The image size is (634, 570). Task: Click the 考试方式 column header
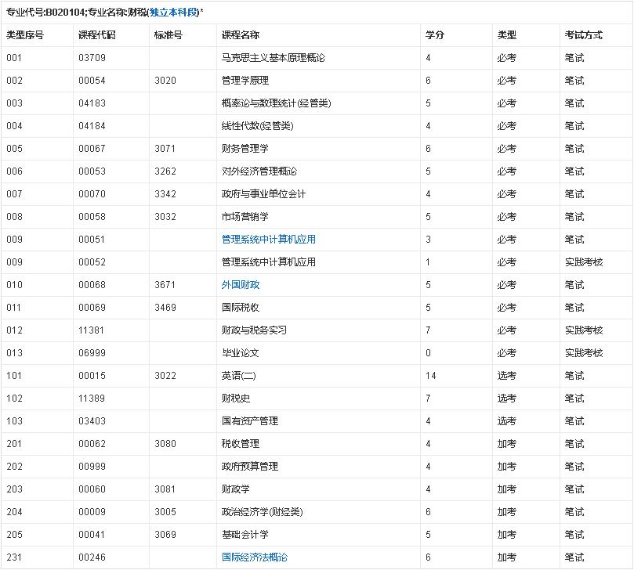coord(584,35)
